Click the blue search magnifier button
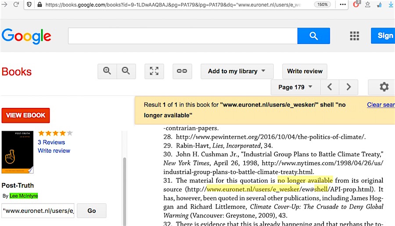This screenshot has width=395, height=226. [313, 36]
